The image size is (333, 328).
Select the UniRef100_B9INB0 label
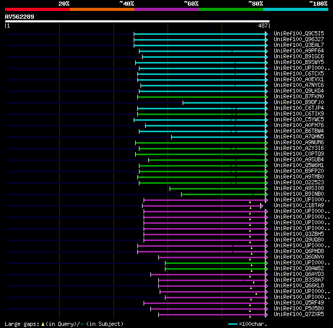pyautogui.click(x=299, y=194)
